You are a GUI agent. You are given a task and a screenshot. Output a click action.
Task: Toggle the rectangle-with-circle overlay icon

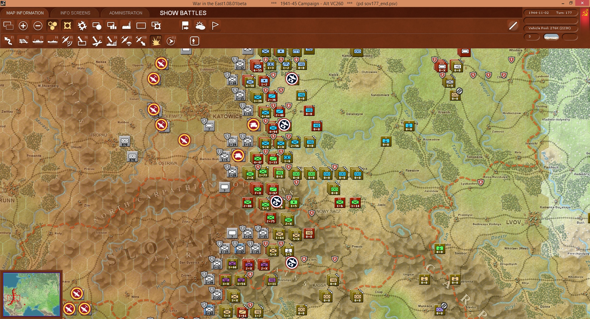pyautogui.click(x=97, y=26)
